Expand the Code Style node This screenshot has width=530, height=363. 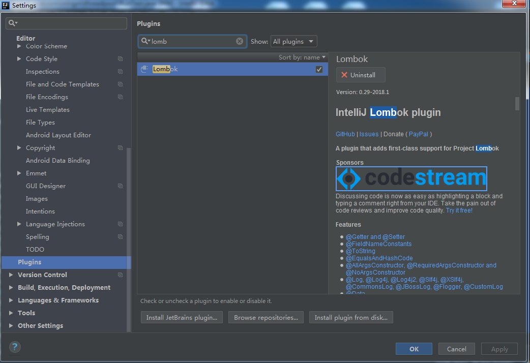19,59
